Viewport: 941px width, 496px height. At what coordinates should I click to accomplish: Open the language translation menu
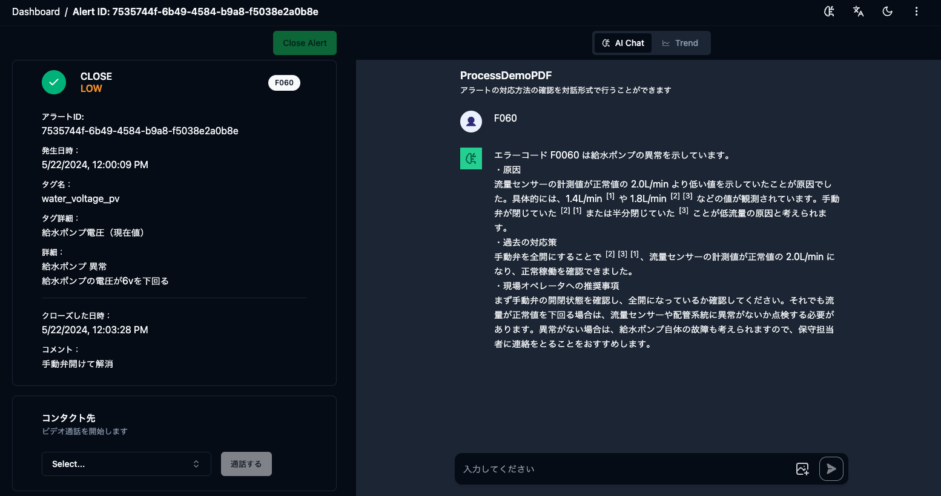point(859,11)
